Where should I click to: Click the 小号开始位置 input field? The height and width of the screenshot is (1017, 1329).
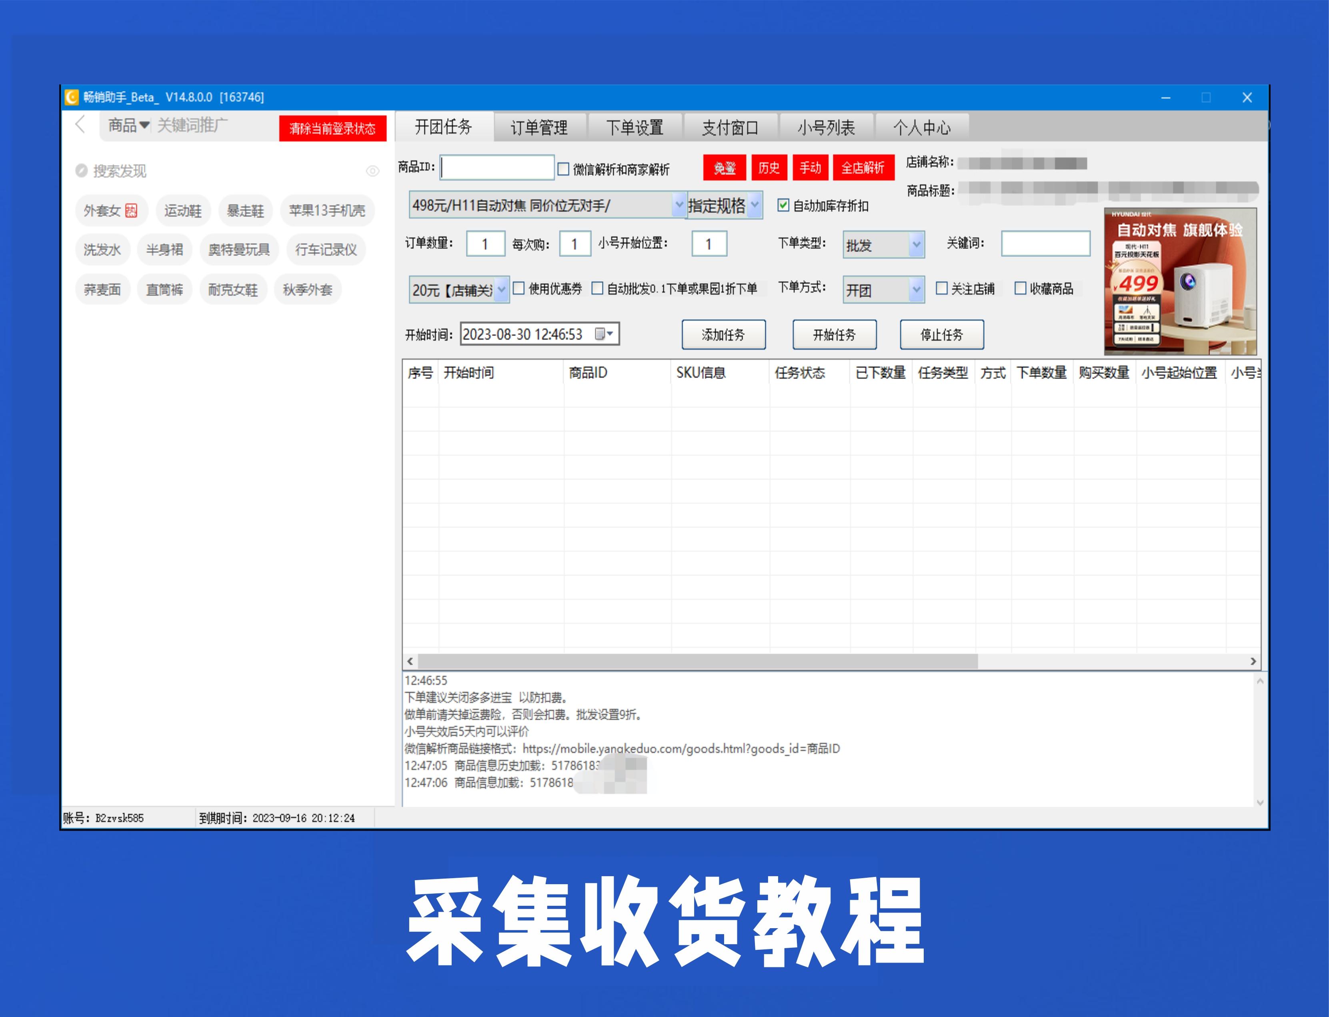coord(709,244)
